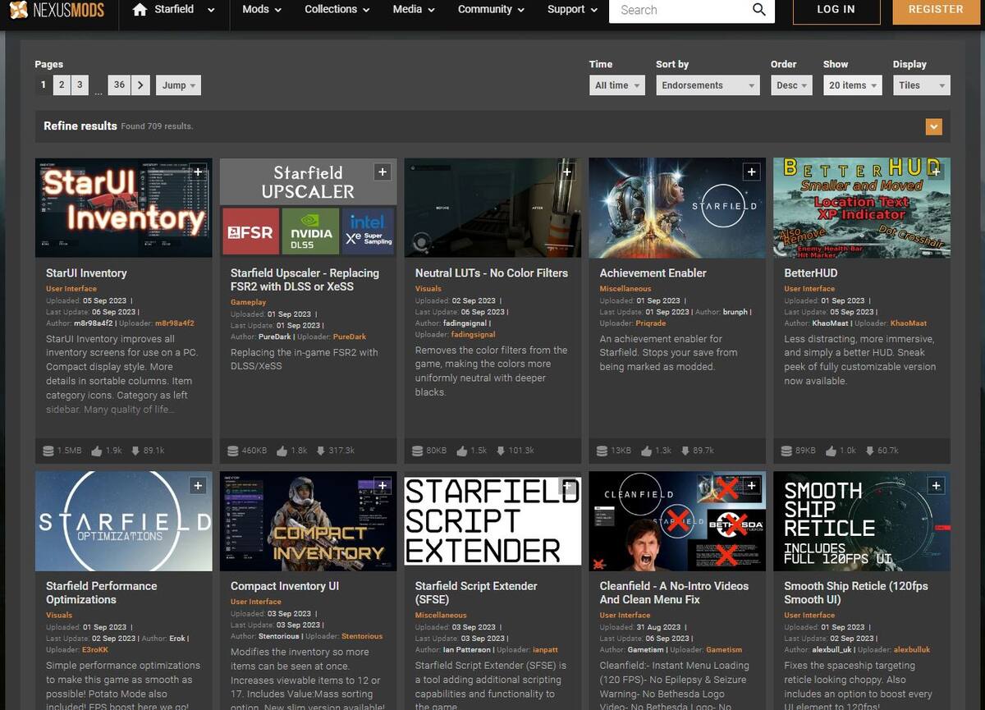Screen dimensions: 985x710
Task: Open the StarUI Inventory mod title
Action: [x=86, y=273]
